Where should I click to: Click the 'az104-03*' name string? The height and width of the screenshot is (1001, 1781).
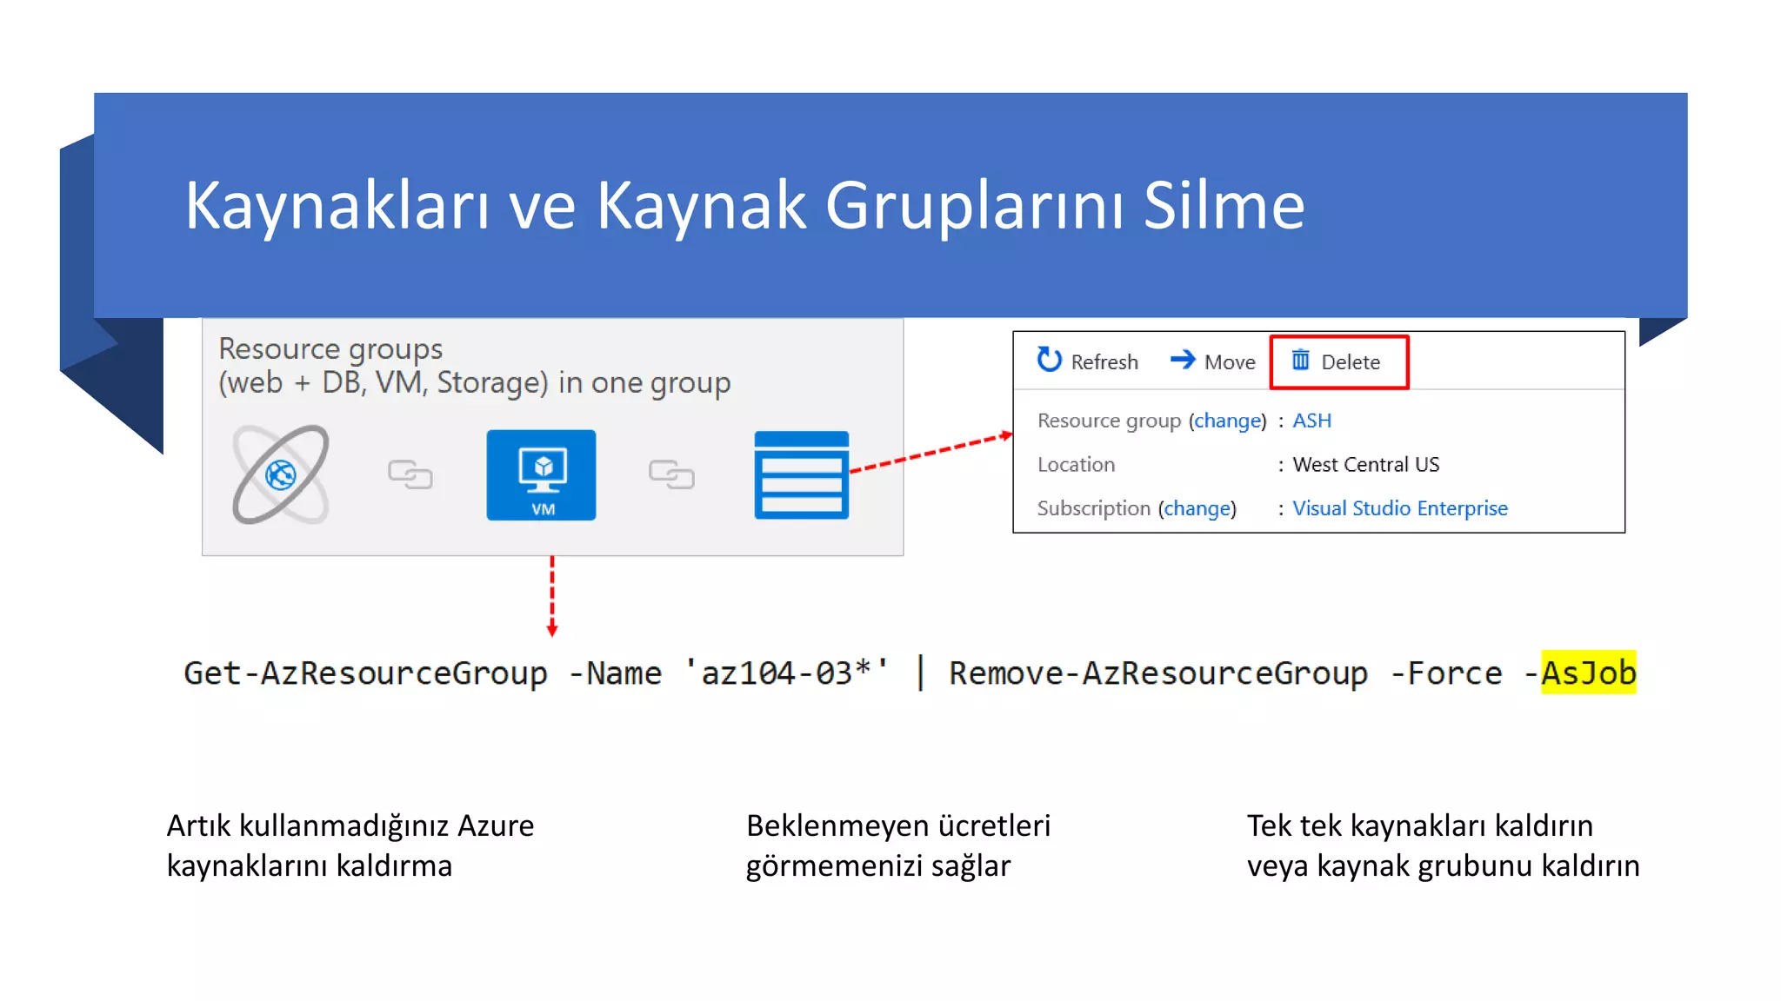pyautogui.click(x=786, y=673)
